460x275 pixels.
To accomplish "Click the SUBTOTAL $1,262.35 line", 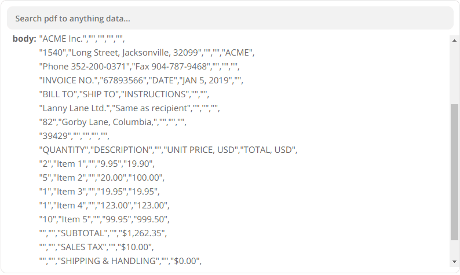I will [103, 233].
